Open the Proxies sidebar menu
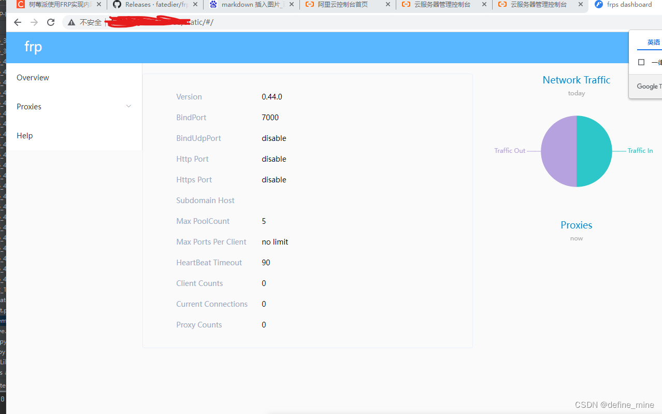This screenshot has height=414, width=662. (74, 107)
